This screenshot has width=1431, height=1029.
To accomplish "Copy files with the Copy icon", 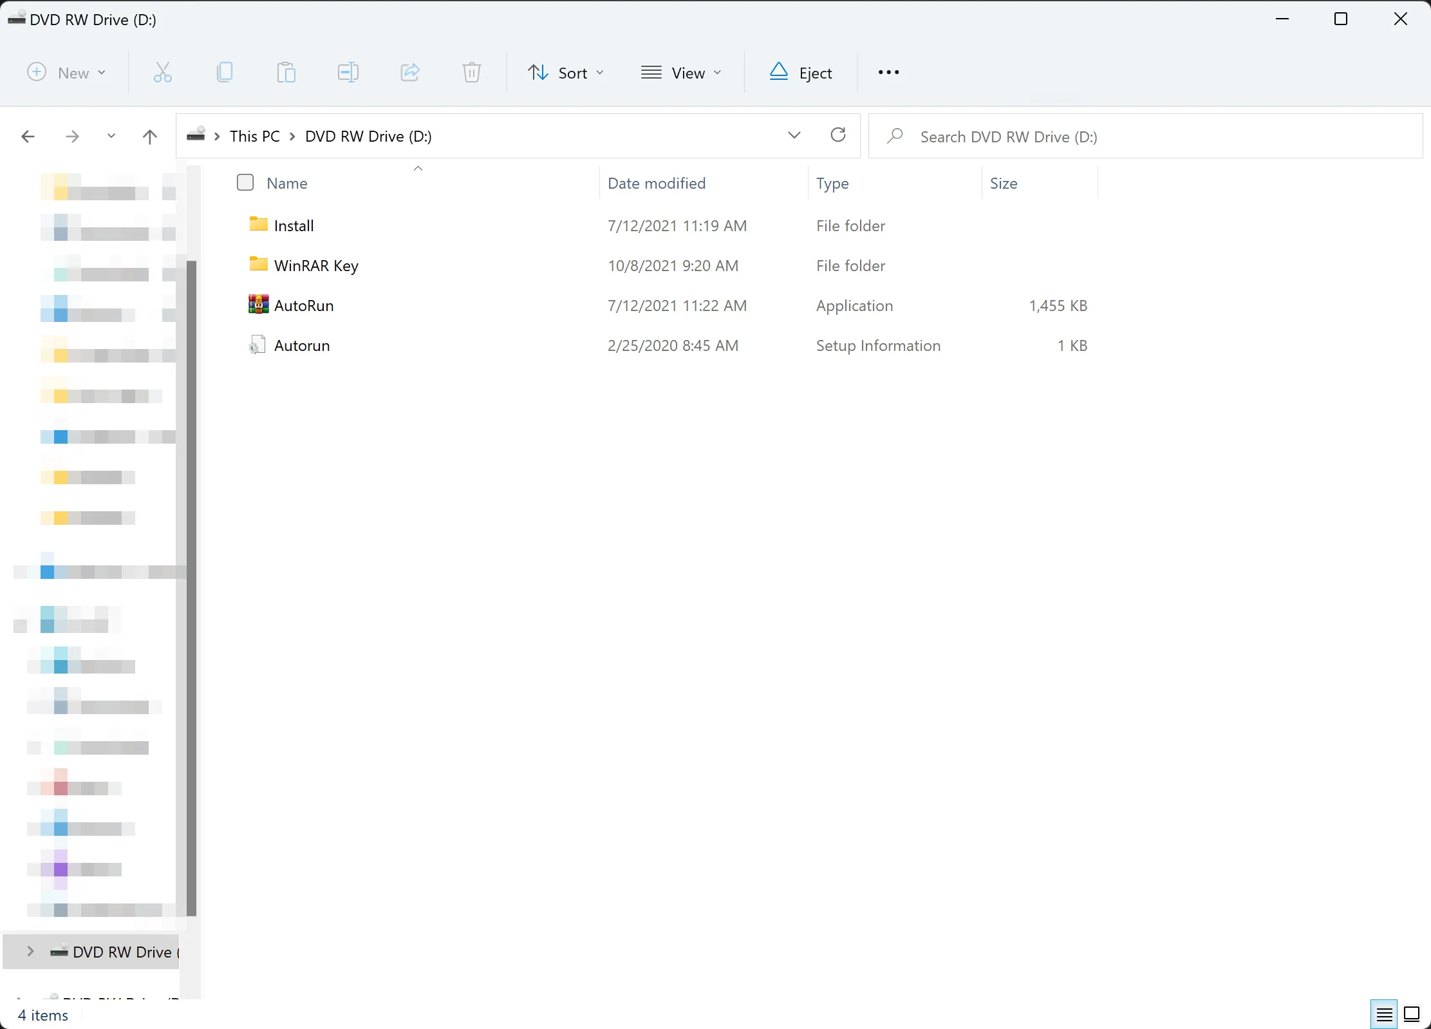I will [x=224, y=72].
